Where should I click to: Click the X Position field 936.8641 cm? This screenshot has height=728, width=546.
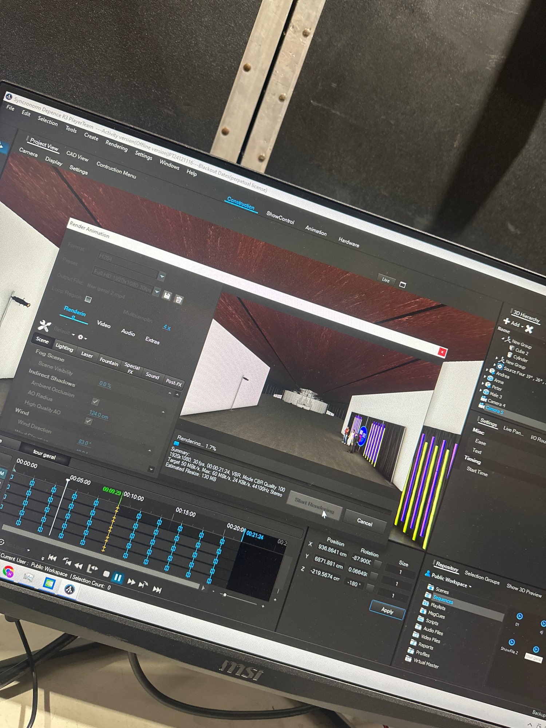point(332,551)
